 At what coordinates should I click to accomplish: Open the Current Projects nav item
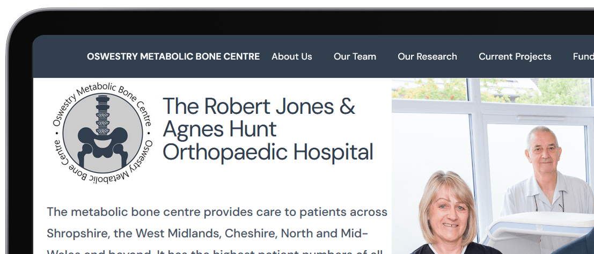[x=515, y=56]
